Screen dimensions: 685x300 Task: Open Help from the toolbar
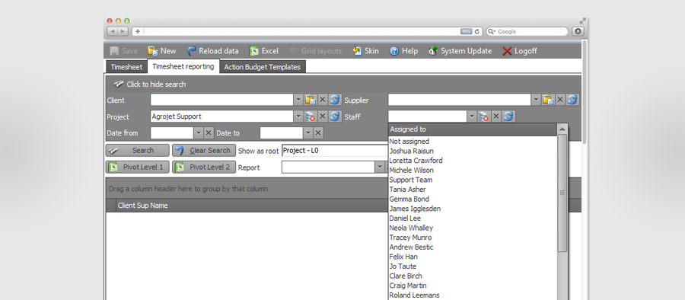point(403,51)
